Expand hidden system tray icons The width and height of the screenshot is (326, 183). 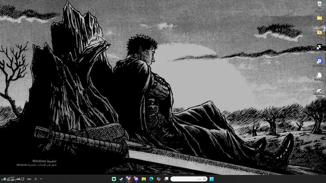click(41, 179)
